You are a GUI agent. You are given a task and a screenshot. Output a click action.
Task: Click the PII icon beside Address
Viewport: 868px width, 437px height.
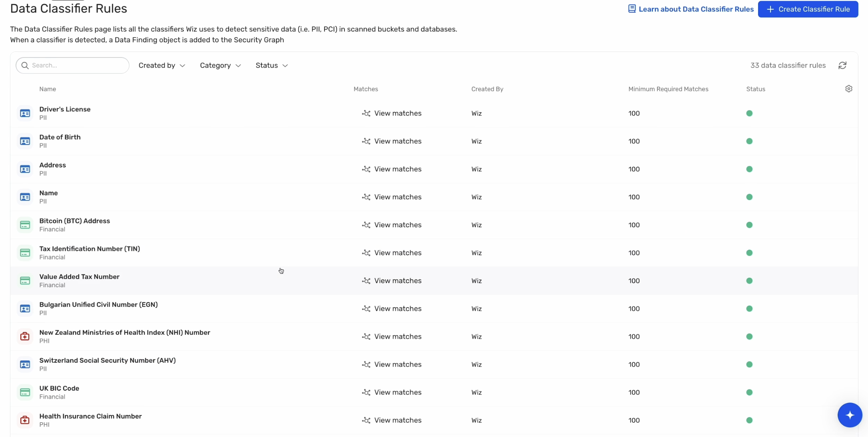[25, 169]
